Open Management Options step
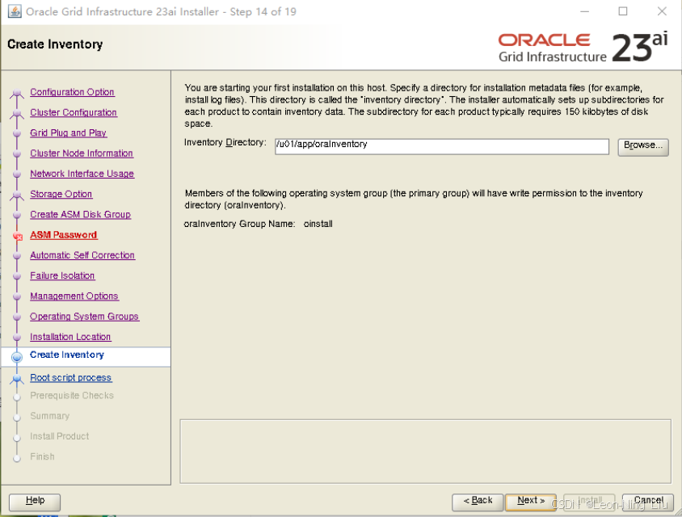 pyautogui.click(x=74, y=296)
